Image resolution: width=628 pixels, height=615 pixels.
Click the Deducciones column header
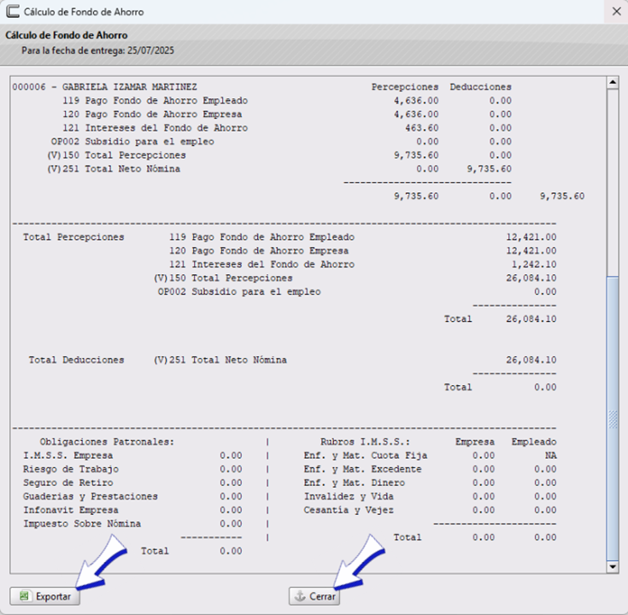tap(480, 87)
